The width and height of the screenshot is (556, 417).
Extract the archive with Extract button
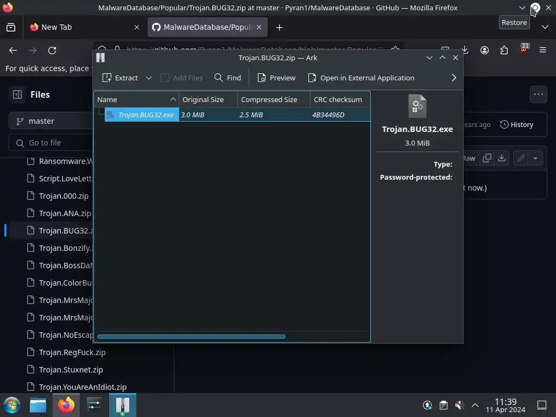click(x=120, y=78)
